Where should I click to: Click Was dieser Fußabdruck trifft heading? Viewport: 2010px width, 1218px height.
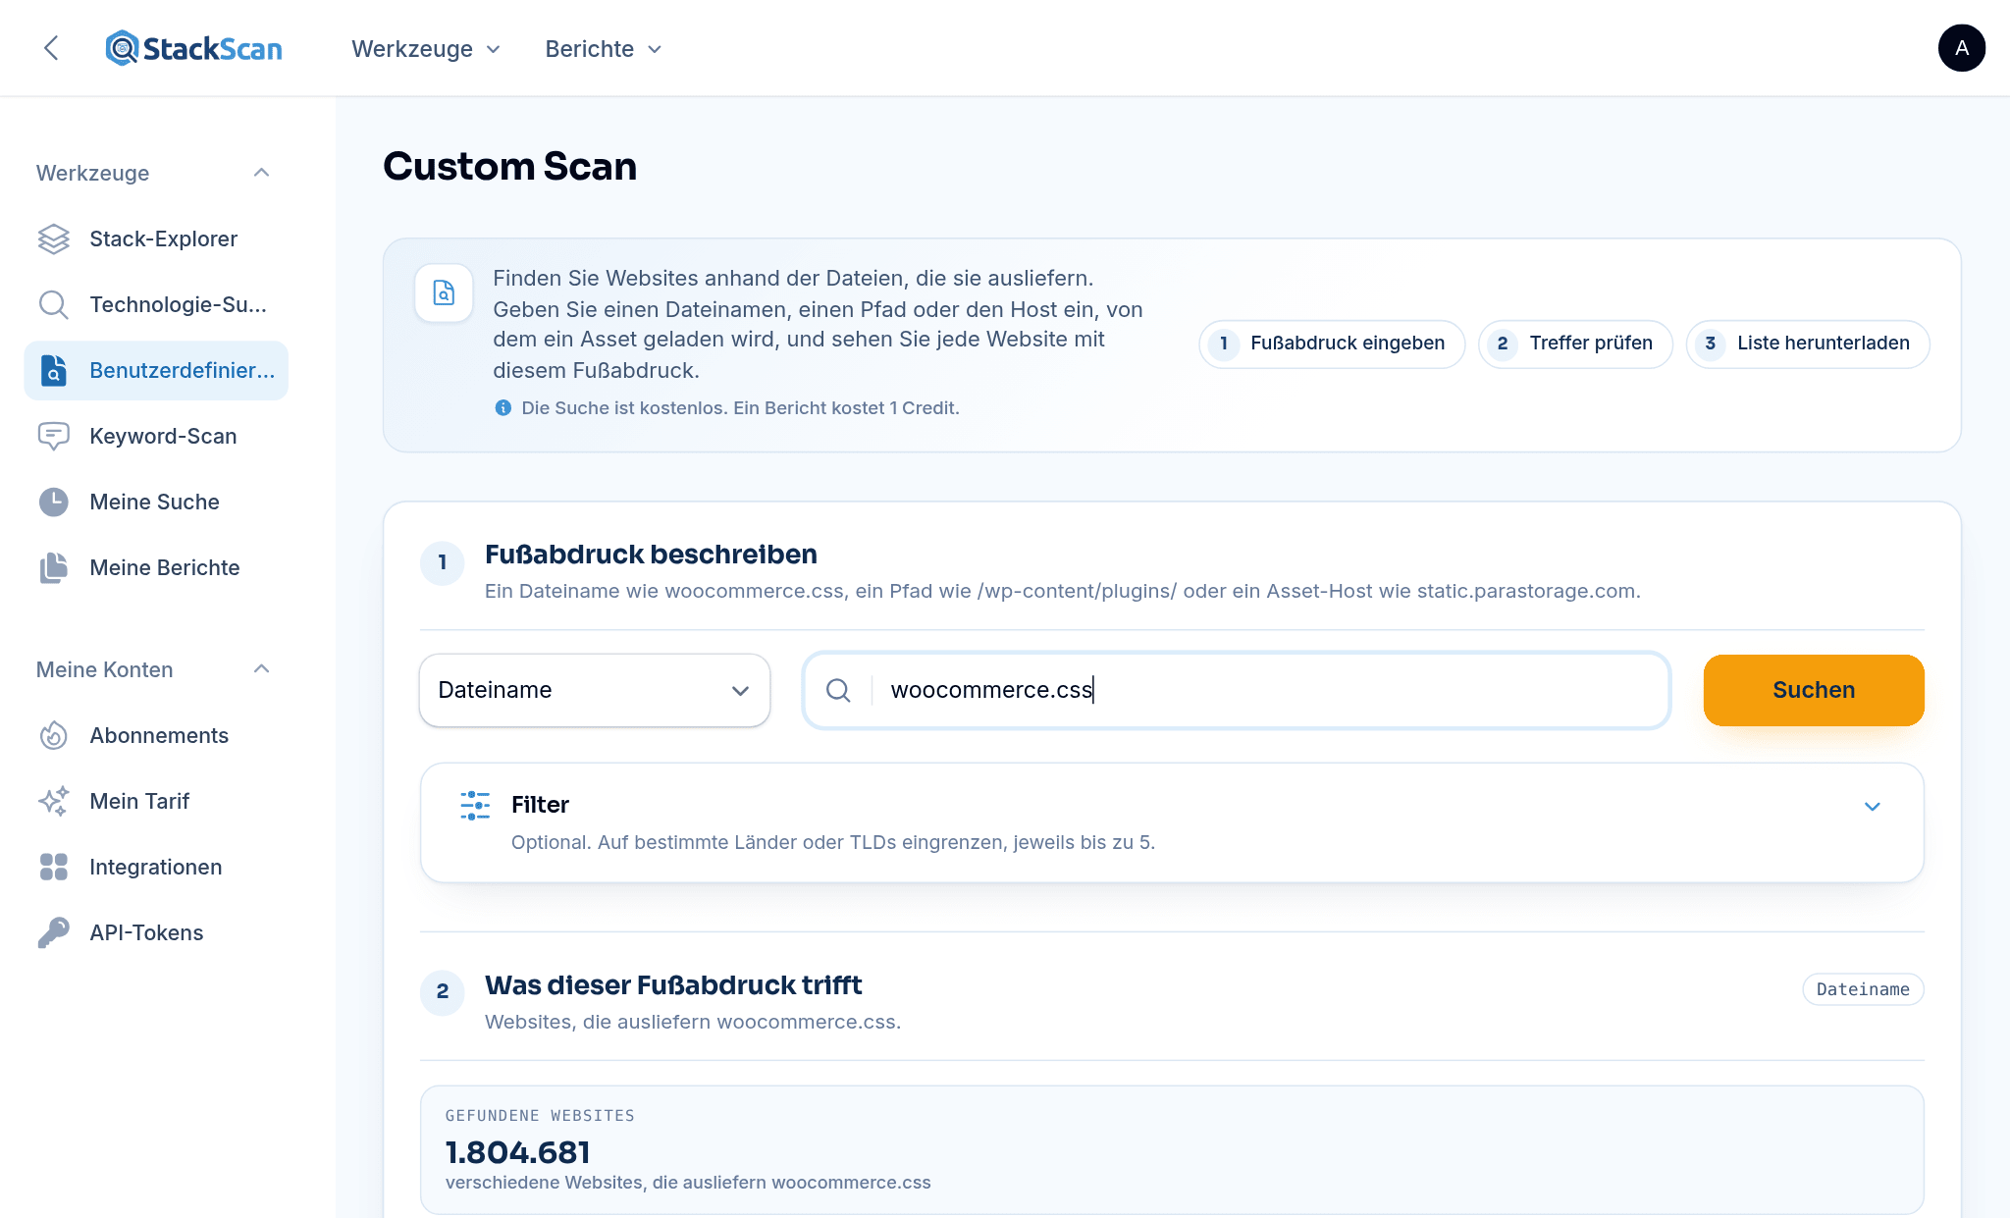(673, 985)
